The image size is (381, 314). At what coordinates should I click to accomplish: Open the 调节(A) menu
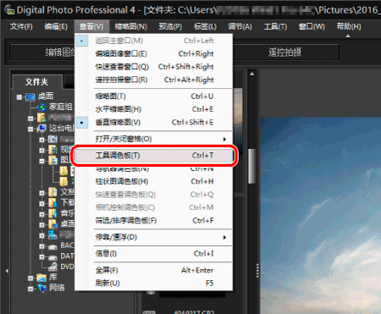240,26
